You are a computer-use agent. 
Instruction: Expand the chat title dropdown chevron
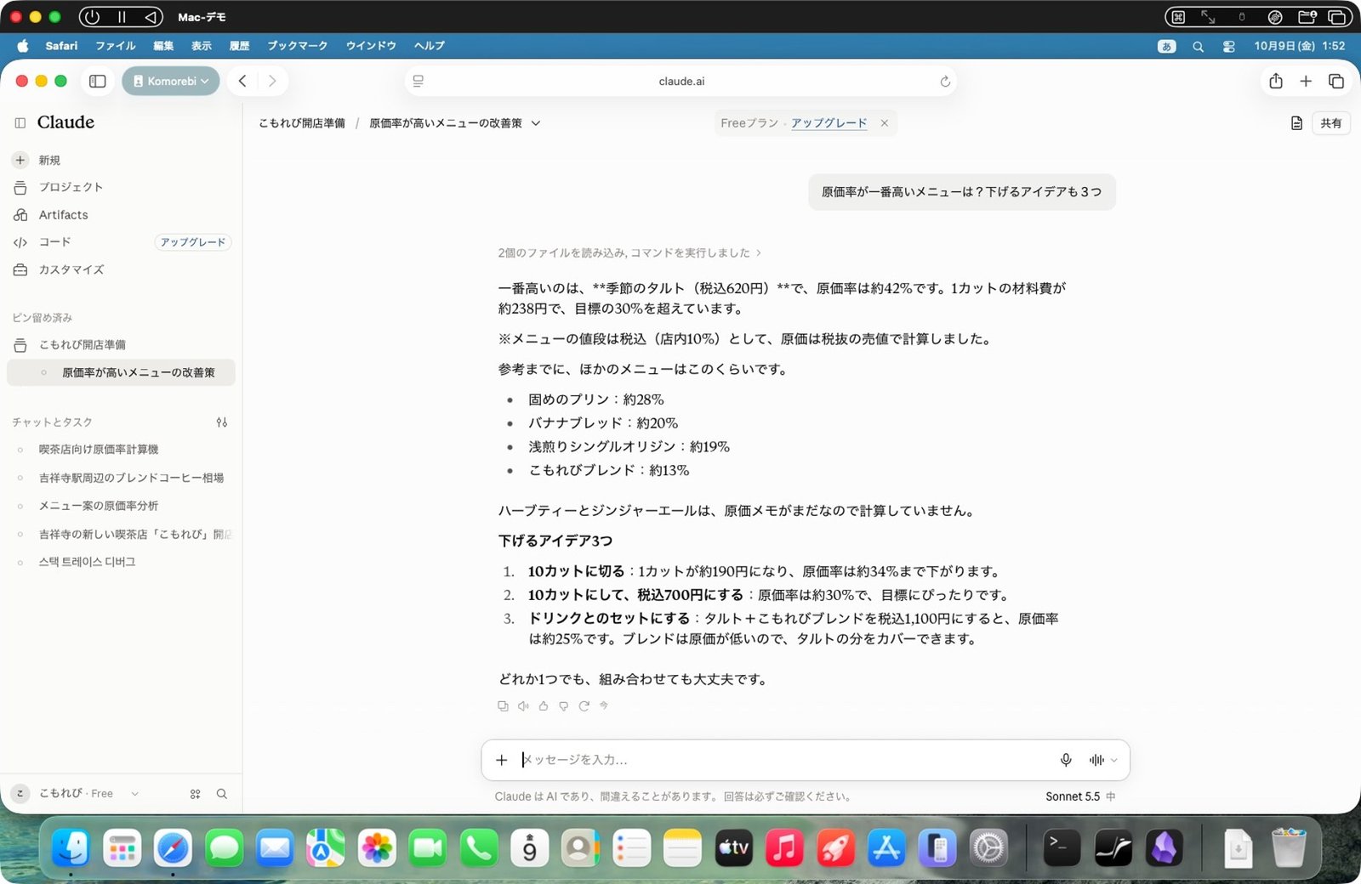click(536, 123)
